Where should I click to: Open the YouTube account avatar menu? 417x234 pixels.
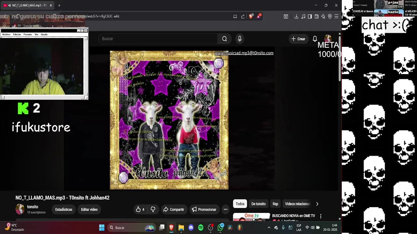(328, 39)
